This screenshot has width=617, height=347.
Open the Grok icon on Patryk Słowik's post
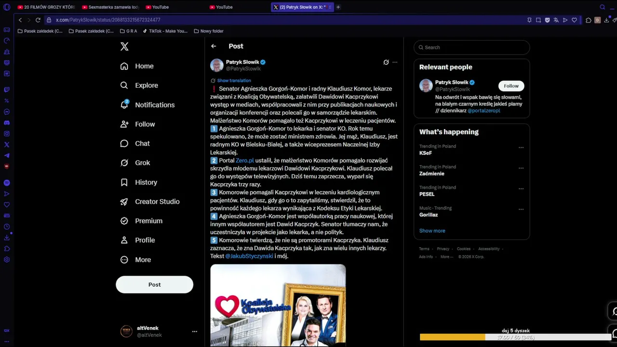(x=386, y=62)
